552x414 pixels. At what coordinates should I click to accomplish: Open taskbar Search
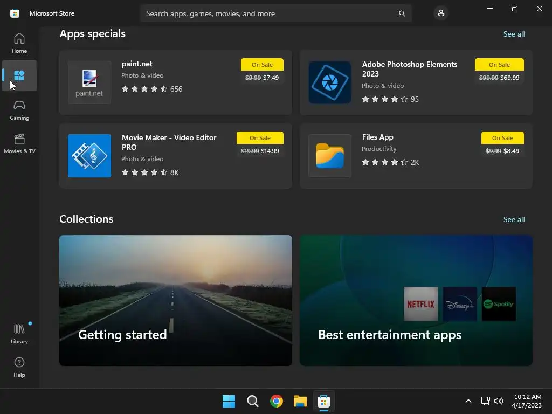tap(253, 401)
